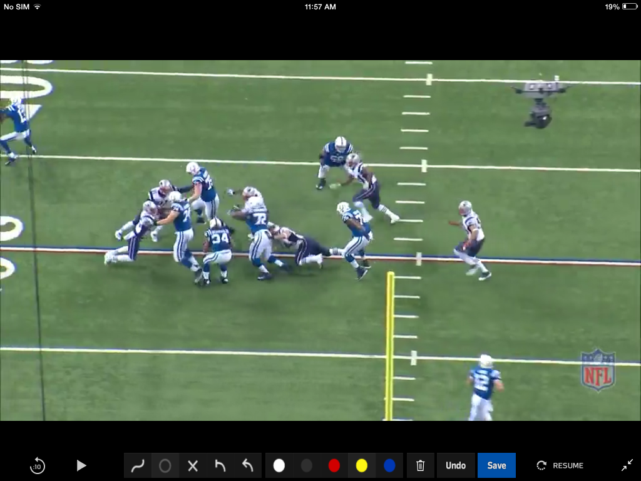This screenshot has width=641, height=481.
Task: Save the annotated frame
Action: 496,465
